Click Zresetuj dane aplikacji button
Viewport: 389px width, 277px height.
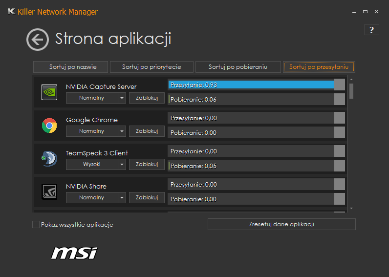(x=281, y=224)
